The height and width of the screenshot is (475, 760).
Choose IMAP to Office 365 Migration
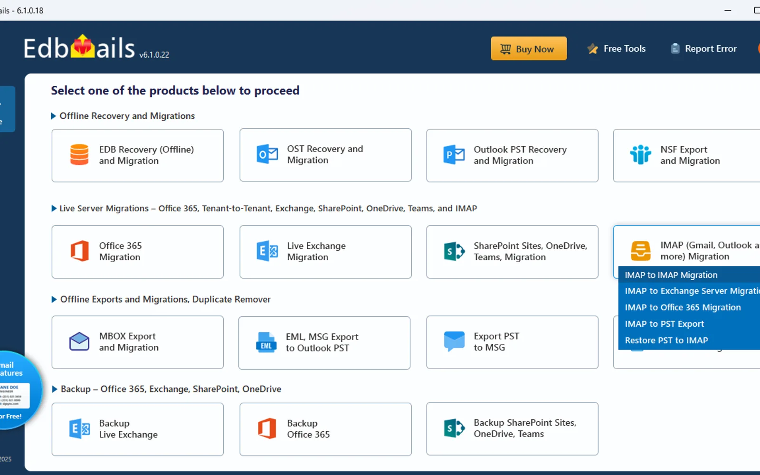point(689,307)
